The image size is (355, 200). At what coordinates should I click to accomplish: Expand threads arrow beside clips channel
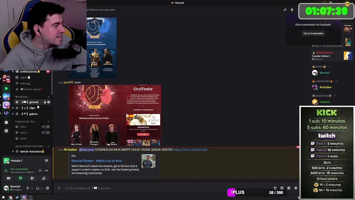pyautogui.click(x=13, y=108)
